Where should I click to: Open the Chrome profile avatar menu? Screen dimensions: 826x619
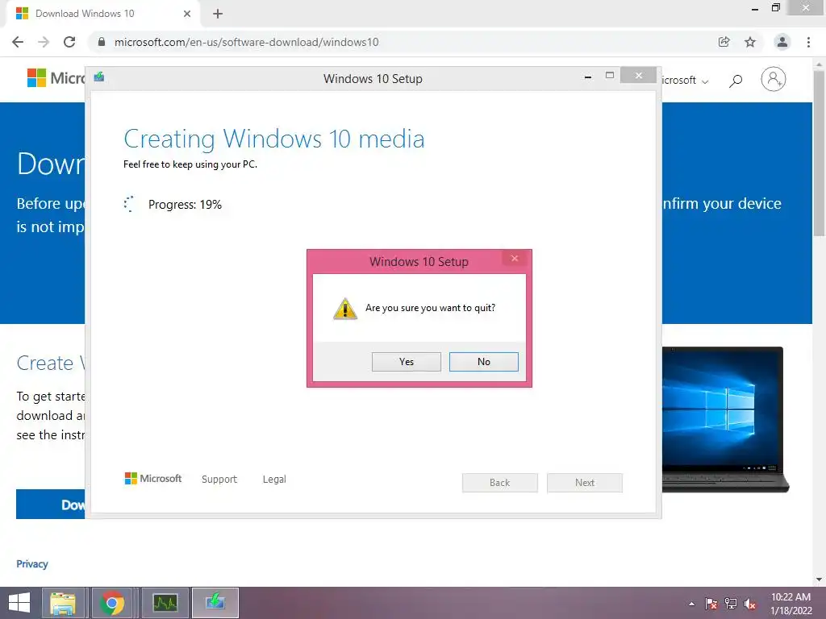tap(782, 42)
